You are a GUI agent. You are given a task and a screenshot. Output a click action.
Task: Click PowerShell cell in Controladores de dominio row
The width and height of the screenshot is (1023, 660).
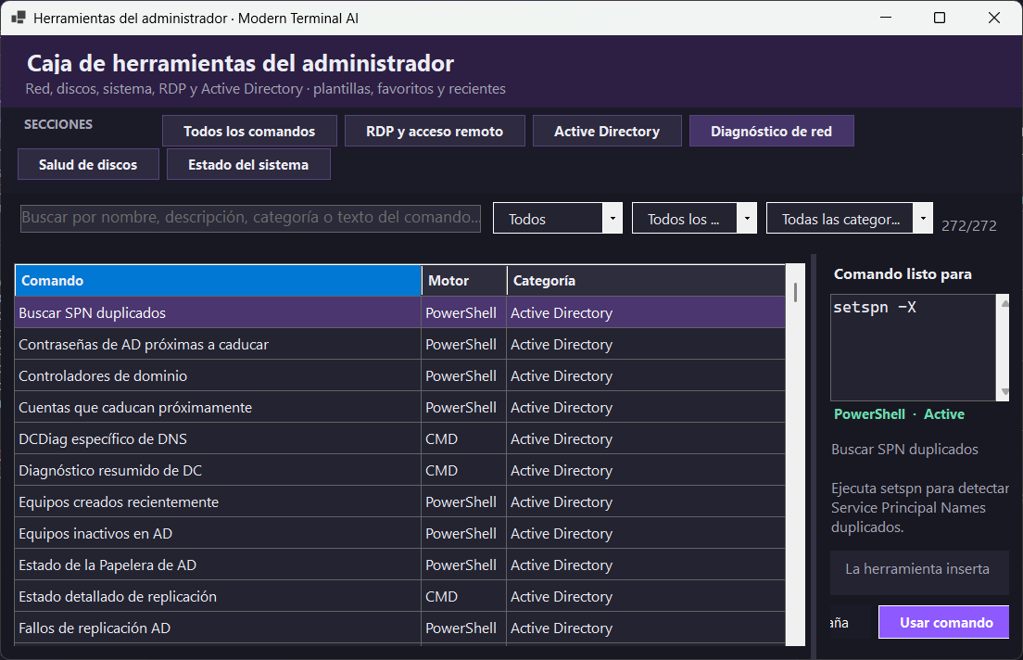pos(464,376)
